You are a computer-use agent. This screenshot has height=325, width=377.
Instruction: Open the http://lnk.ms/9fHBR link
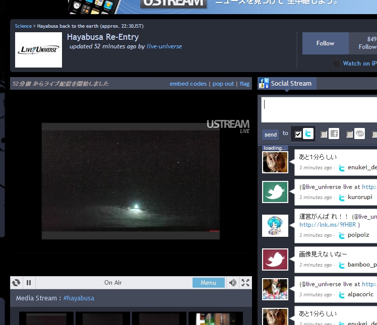click(328, 225)
